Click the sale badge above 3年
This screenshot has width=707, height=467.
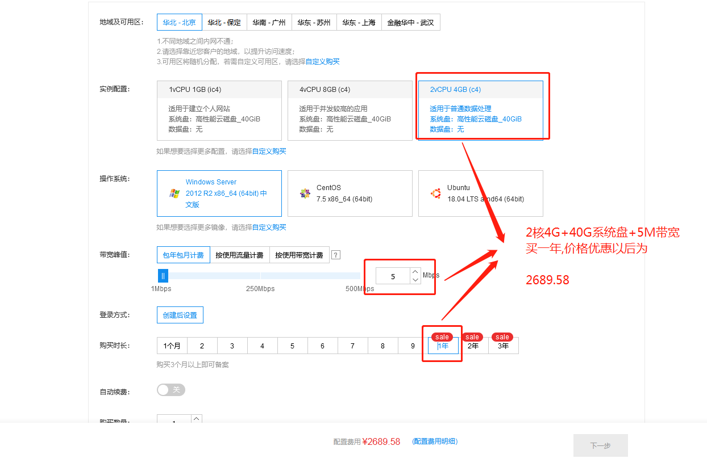[x=502, y=336]
